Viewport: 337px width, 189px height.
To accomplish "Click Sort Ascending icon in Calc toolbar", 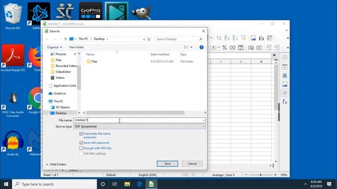I will [227, 38].
